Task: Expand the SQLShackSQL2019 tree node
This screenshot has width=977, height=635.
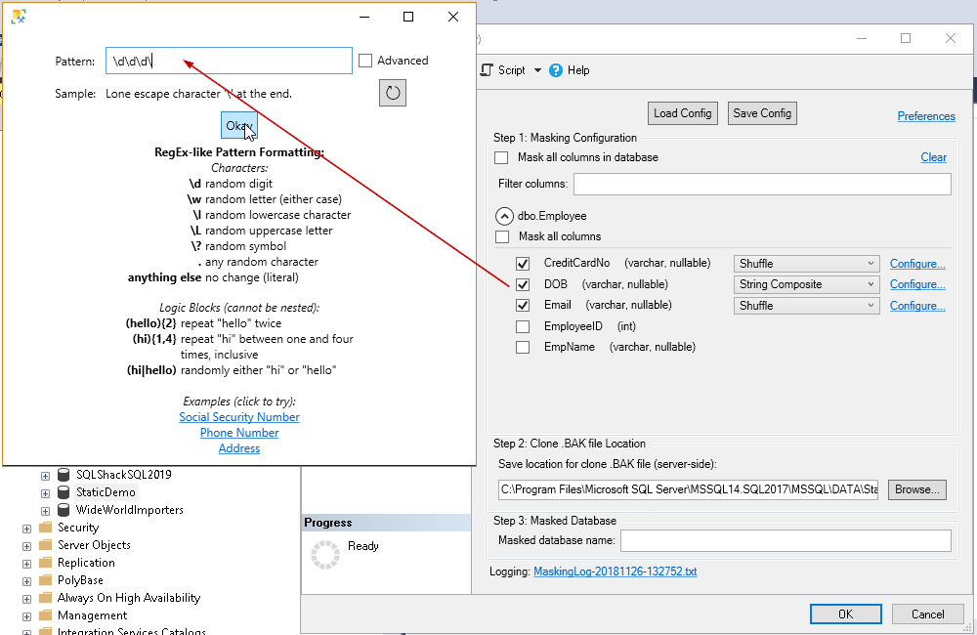Action: (46, 476)
